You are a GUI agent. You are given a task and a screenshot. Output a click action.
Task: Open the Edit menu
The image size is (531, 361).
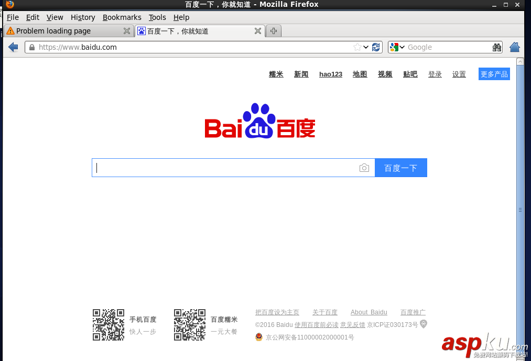[x=32, y=17]
